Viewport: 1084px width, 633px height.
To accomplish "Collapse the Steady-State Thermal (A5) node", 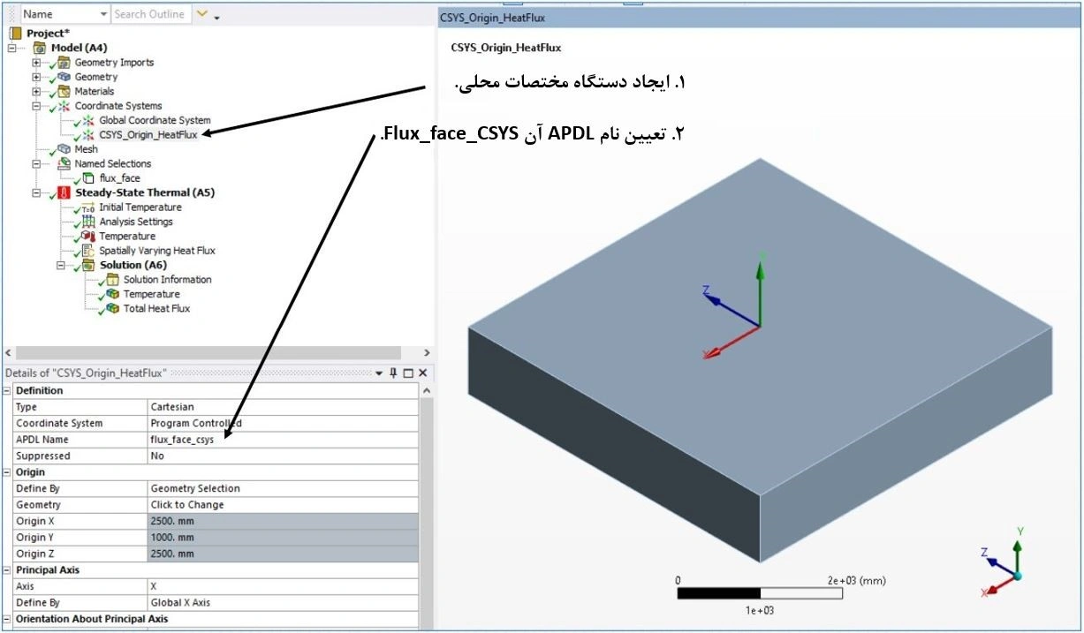I will point(36,192).
